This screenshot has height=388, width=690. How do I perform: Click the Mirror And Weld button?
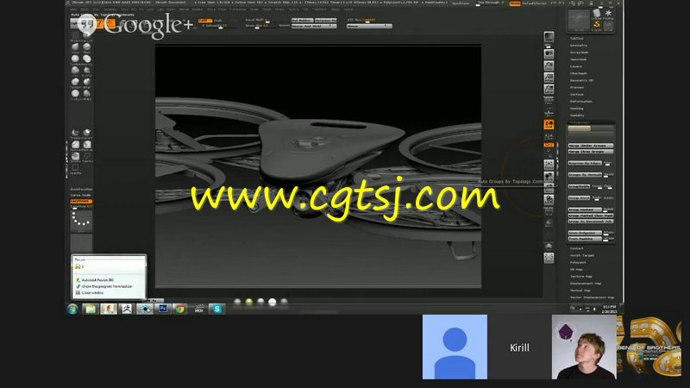[314, 26]
